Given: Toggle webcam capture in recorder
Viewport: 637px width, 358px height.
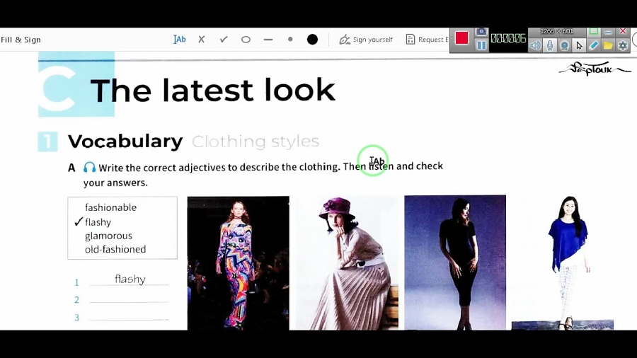Looking at the screenshot, I should [x=564, y=45].
